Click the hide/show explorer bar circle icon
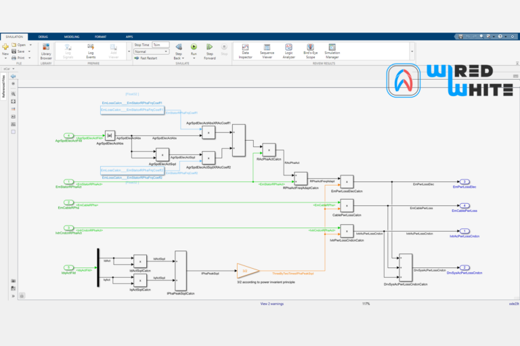Image resolution: width=520 pixels, height=346 pixels. [14, 83]
